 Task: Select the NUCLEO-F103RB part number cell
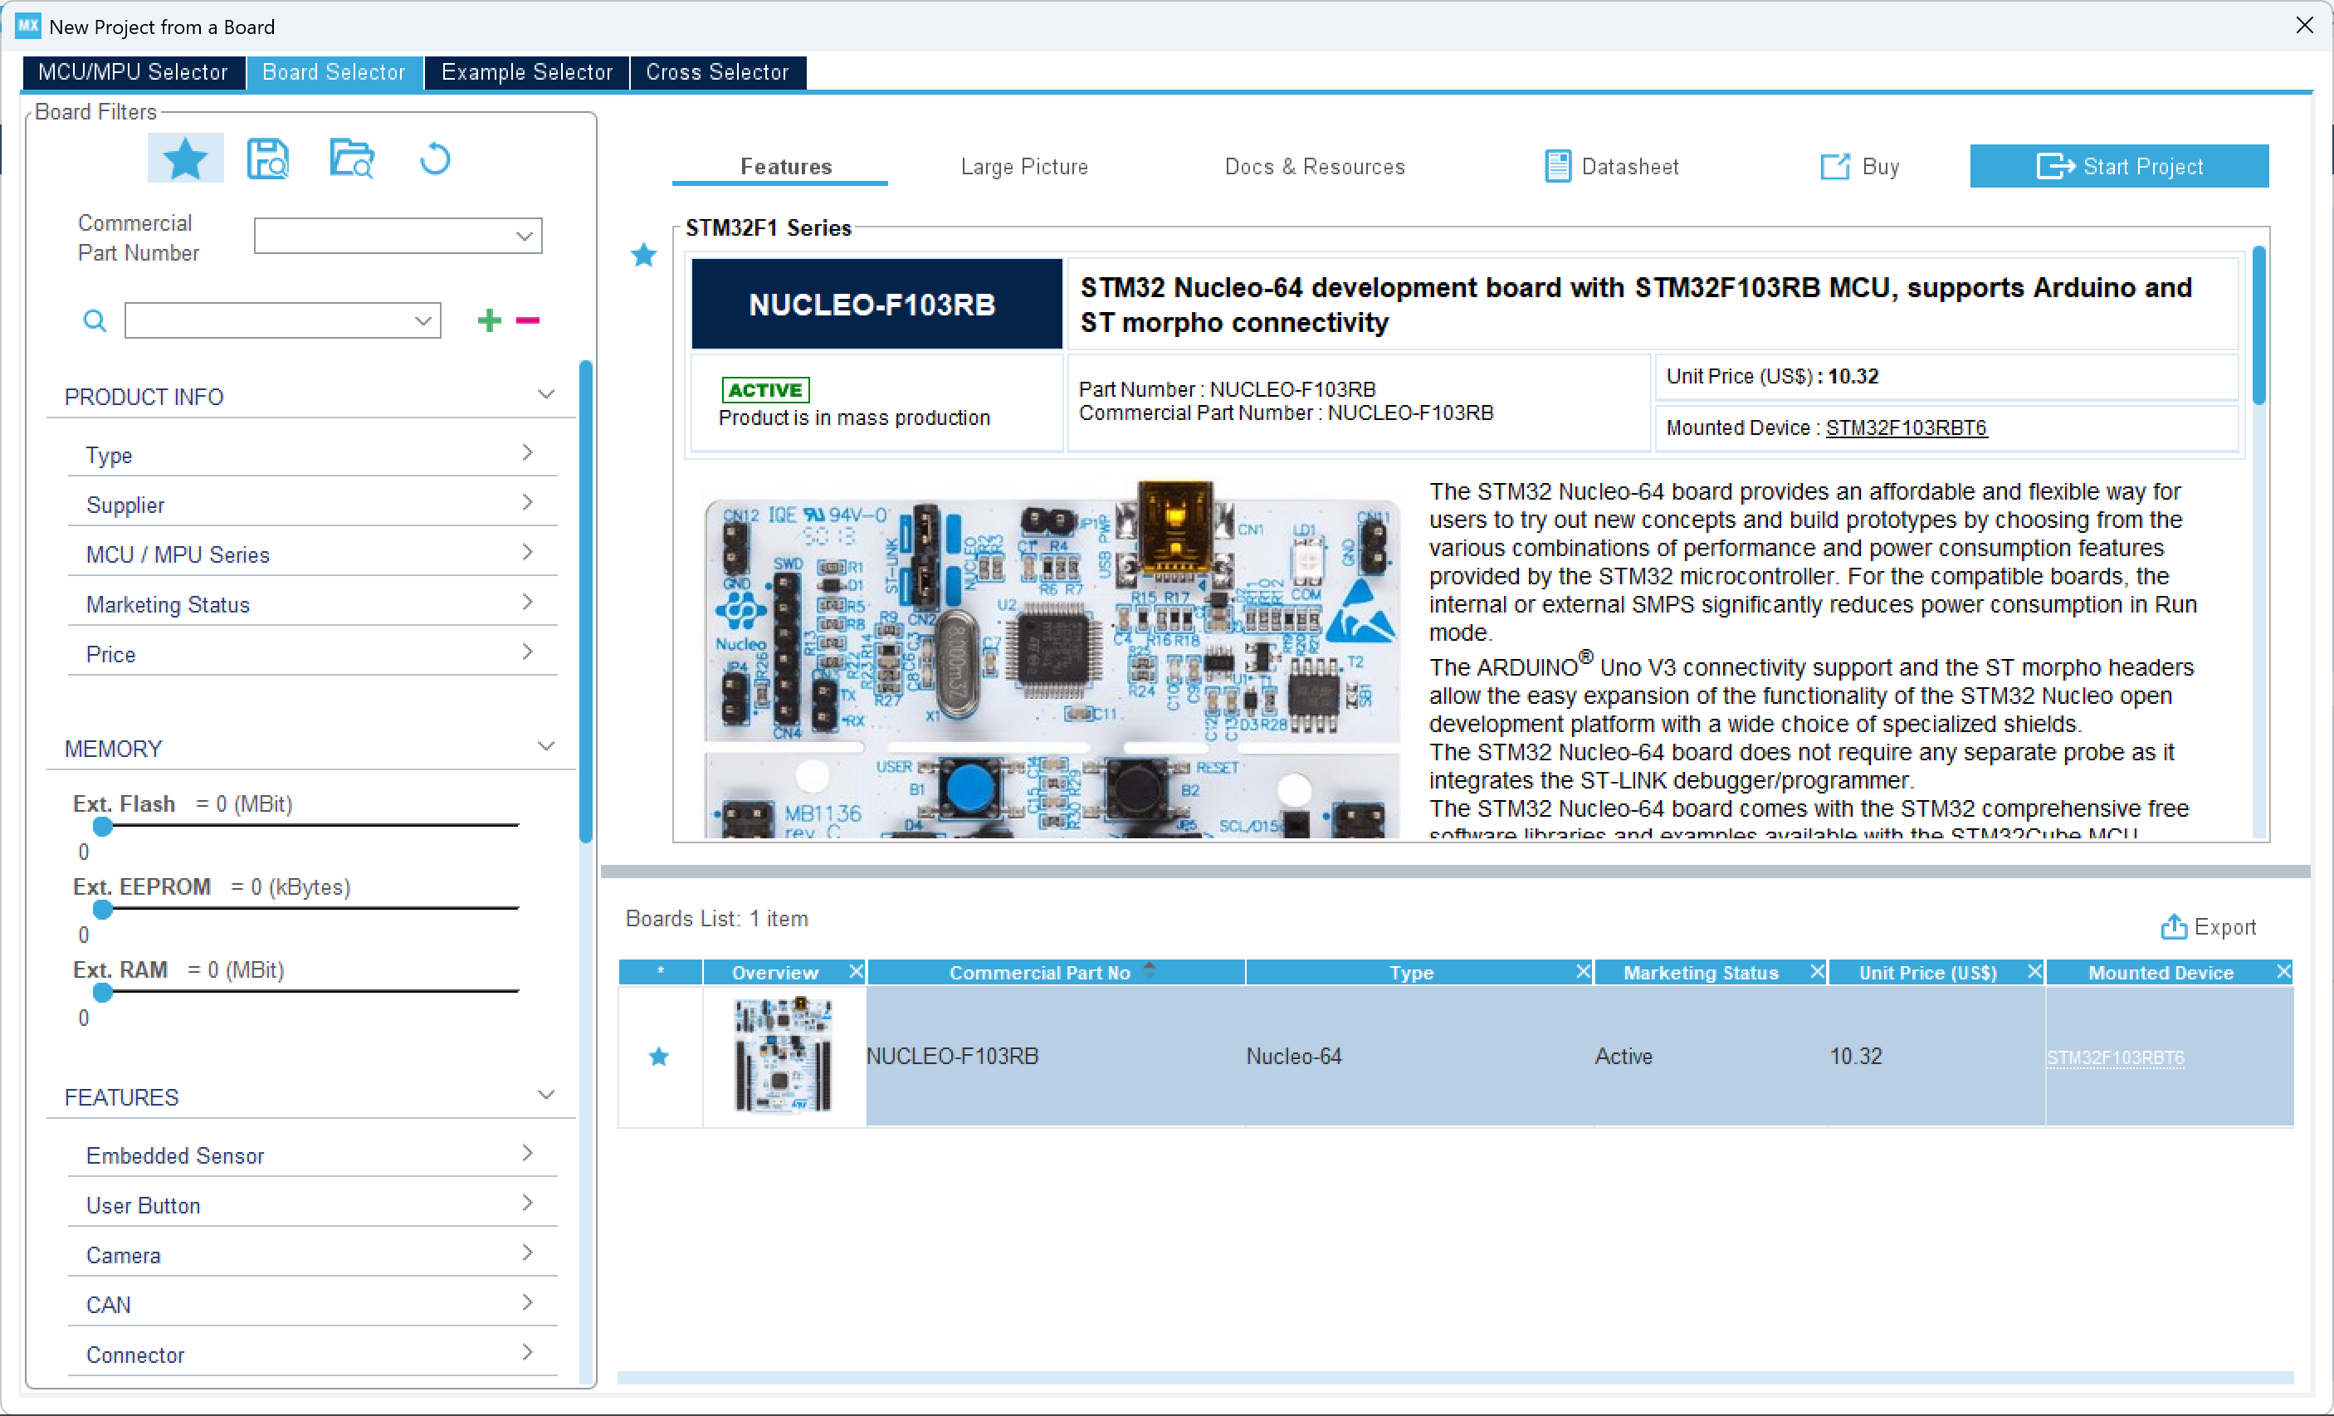tap(1055, 1056)
